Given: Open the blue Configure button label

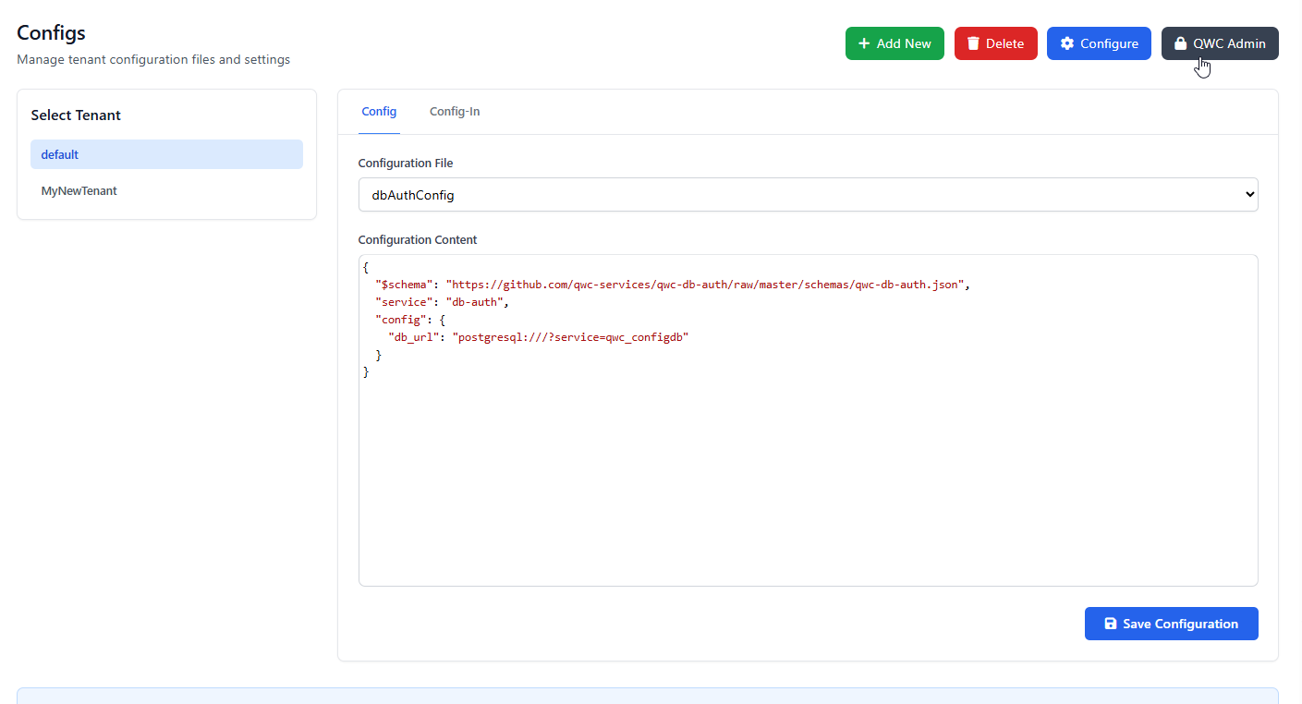Looking at the screenshot, I should click(x=1109, y=43).
